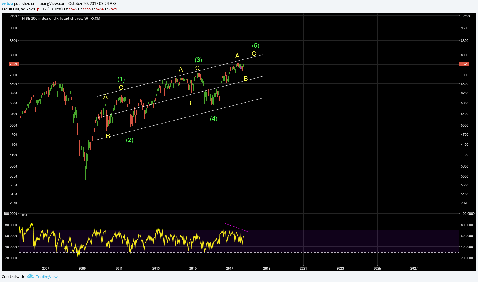Click the 2017 time axis label
Viewport: 478px width, 282px height.
pos(230,268)
